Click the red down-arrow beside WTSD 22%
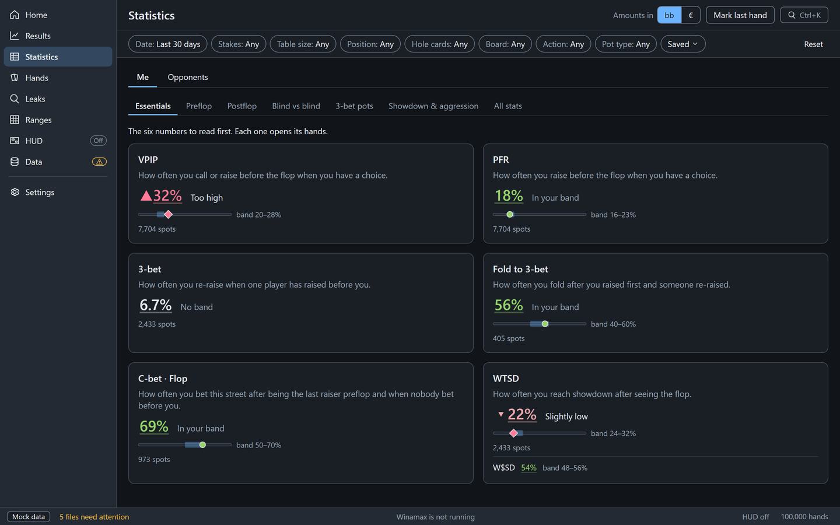 [501, 414]
